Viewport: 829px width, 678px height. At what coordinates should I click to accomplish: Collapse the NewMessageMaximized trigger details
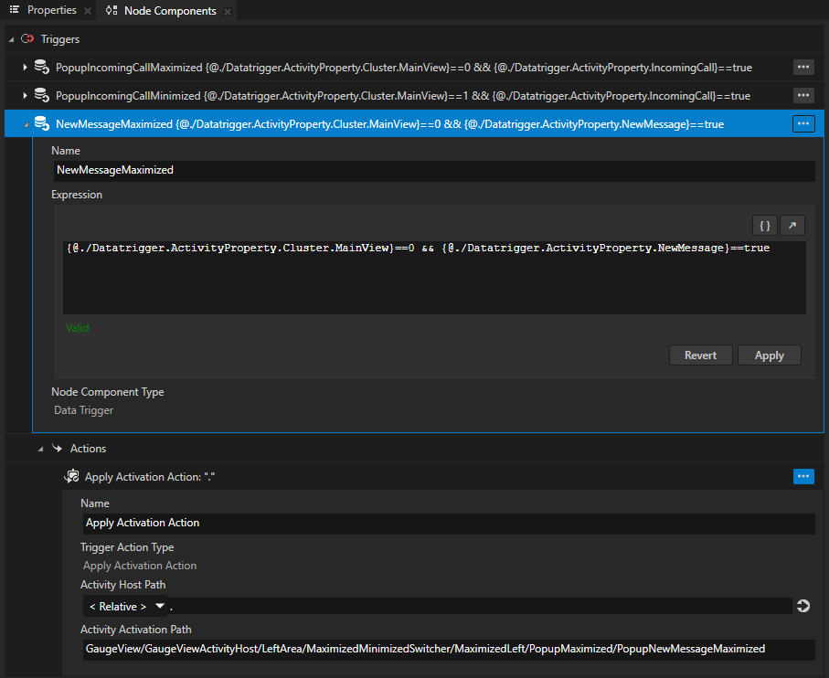23,123
